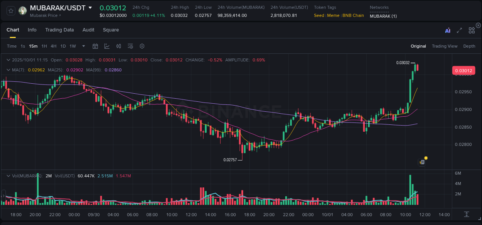Select the Original chart style label
This screenshot has width=482, height=225.
pyautogui.click(x=418, y=46)
